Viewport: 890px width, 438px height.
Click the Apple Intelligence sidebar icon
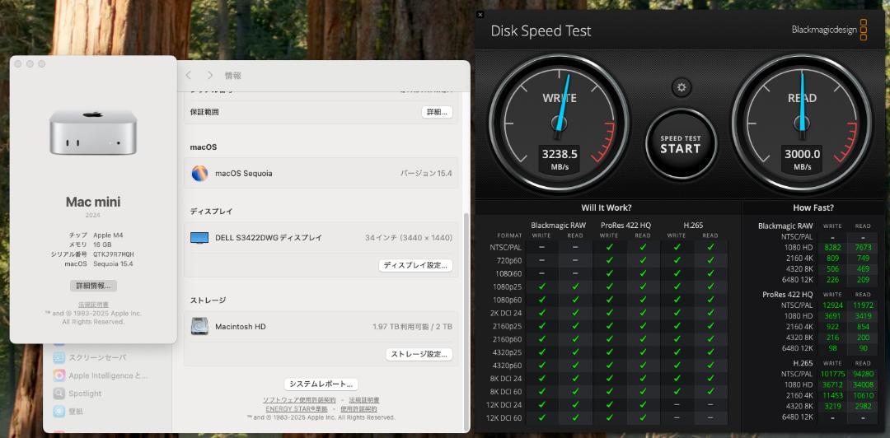coord(59,375)
